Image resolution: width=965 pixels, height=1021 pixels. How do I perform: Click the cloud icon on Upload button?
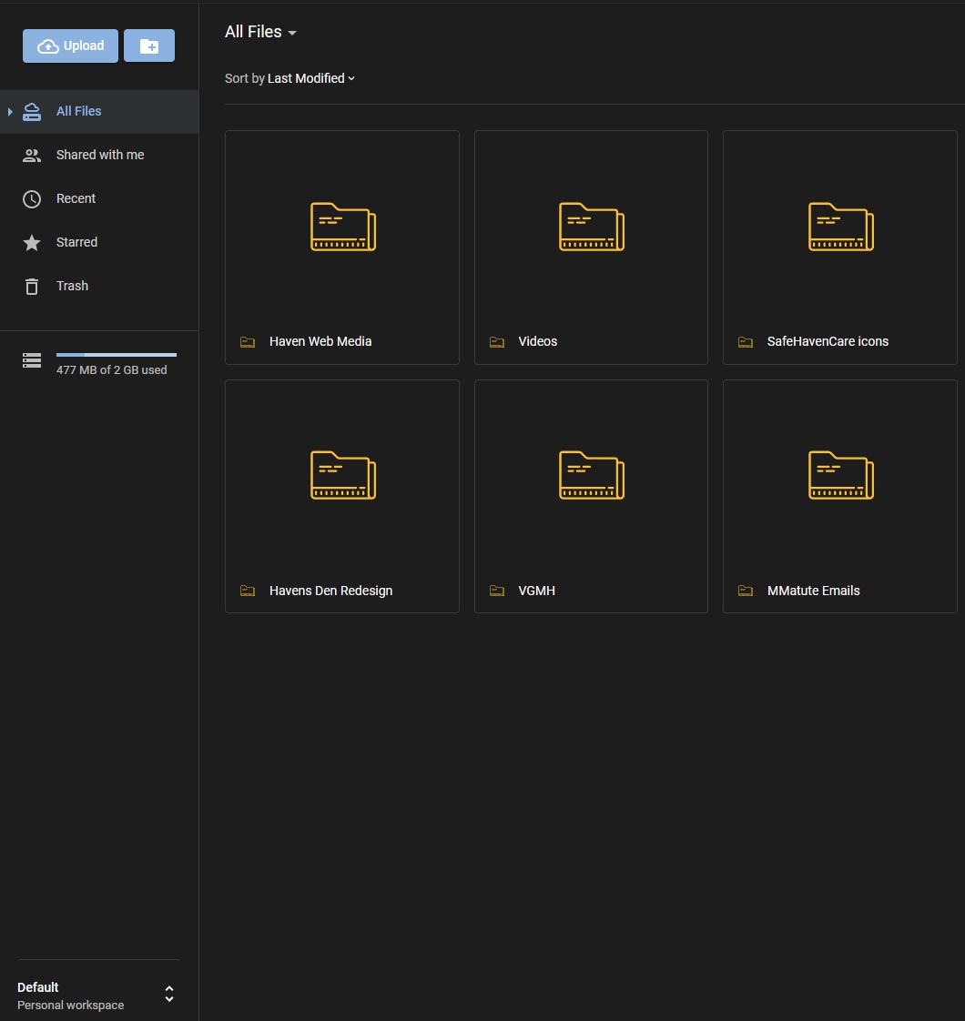pyautogui.click(x=47, y=46)
